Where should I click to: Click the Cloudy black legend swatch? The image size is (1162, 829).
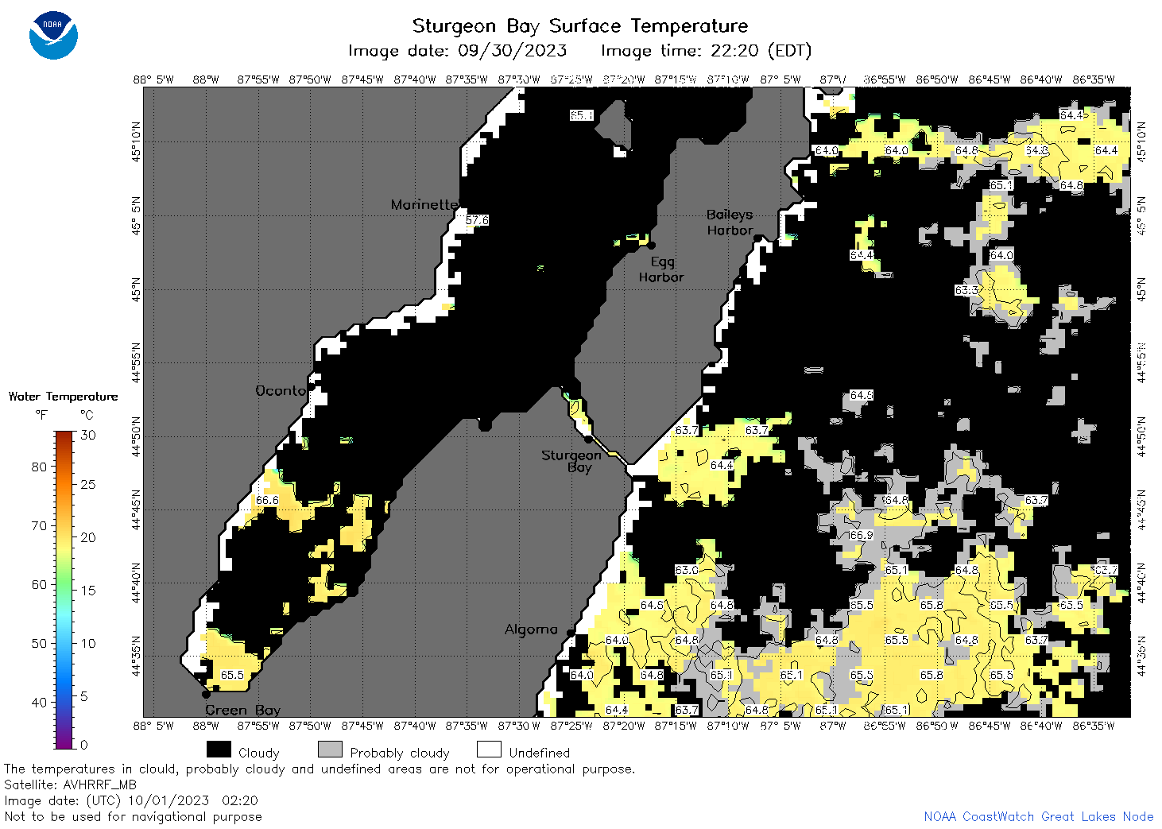pyautogui.click(x=219, y=750)
